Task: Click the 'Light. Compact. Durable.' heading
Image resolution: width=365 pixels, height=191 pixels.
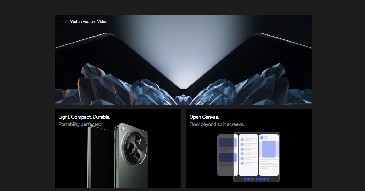Action: point(84,117)
